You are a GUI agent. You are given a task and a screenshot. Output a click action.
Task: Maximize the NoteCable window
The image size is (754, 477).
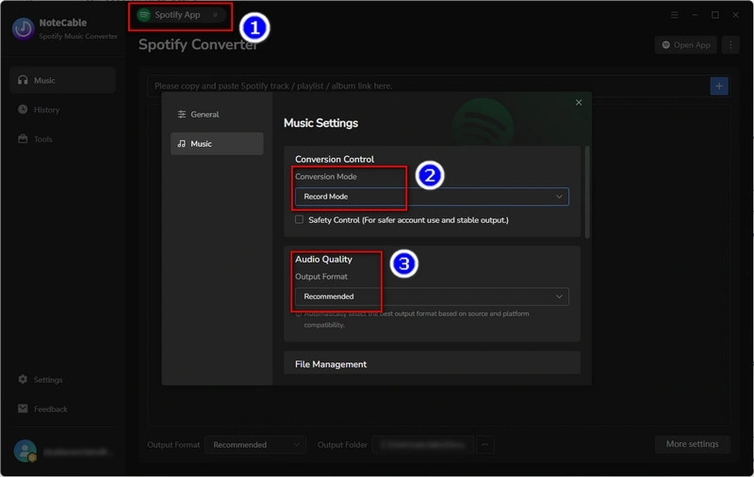pos(715,15)
